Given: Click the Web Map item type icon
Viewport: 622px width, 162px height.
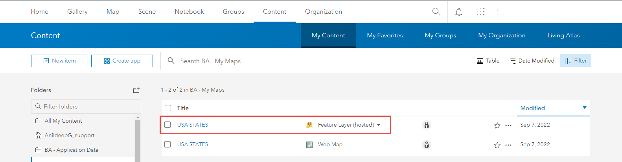Looking at the screenshot, I should coord(309,144).
